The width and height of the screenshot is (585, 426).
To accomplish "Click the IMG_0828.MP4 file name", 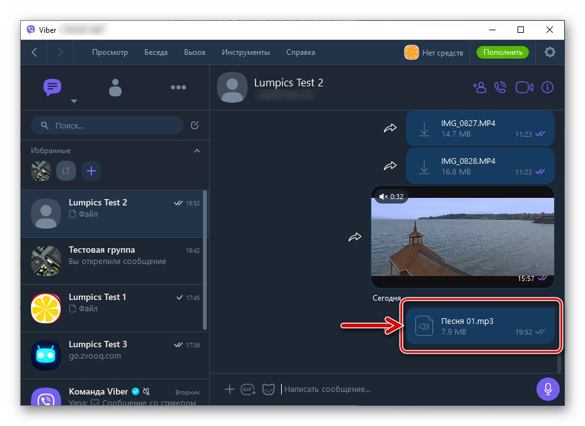I will point(468,161).
